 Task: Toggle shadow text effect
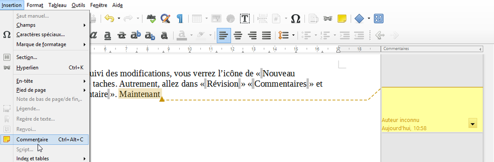[x=164, y=35]
